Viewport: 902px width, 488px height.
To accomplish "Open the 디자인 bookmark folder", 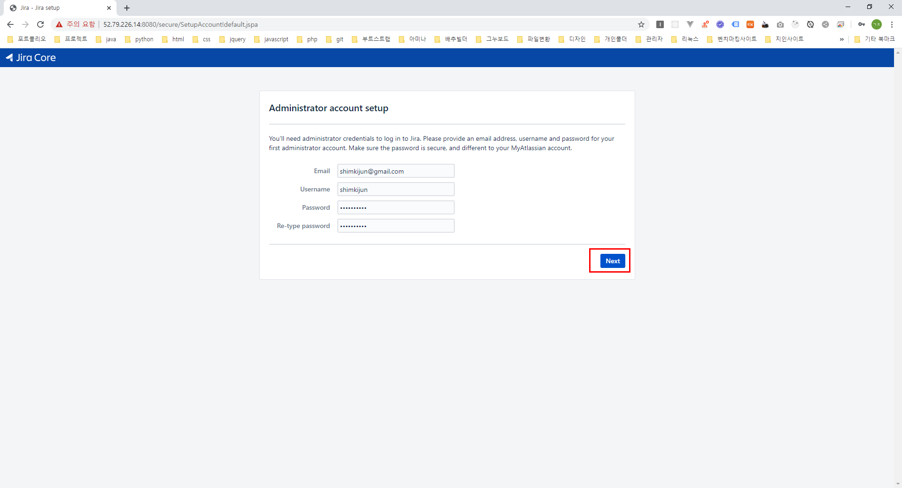I will click(x=572, y=39).
